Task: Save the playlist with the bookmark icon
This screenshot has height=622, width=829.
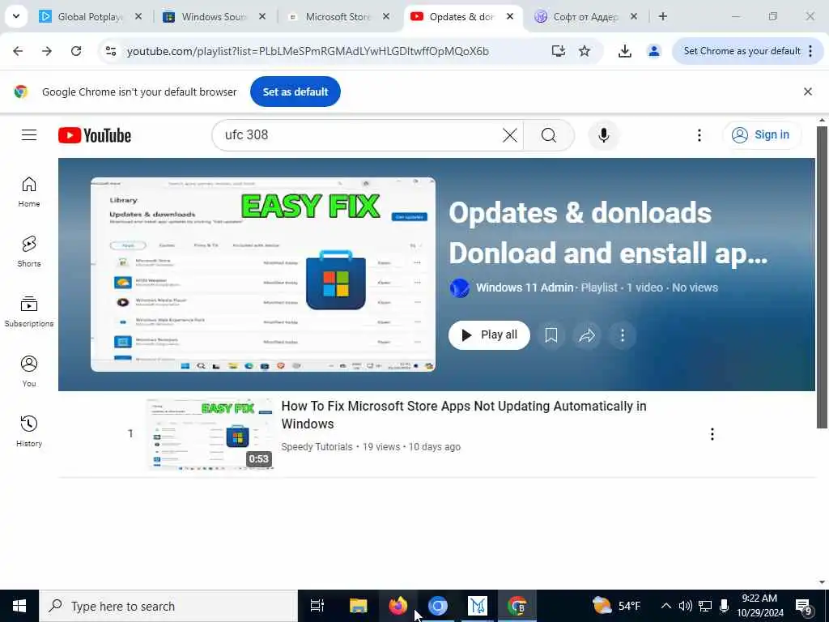Action: click(x=551, y=335)
